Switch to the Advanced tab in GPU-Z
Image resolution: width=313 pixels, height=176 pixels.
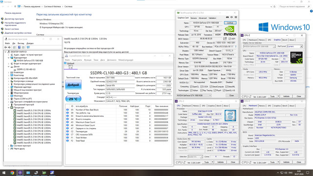pos(202,18)
